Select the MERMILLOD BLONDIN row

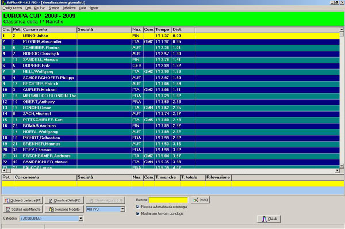point(171,96)
